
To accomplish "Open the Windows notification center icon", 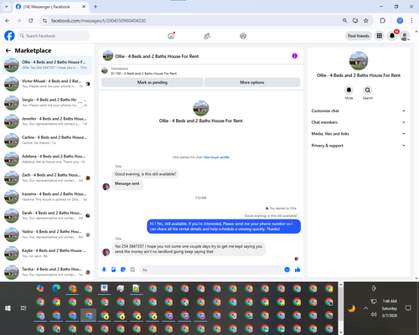I will pos(408,308).
